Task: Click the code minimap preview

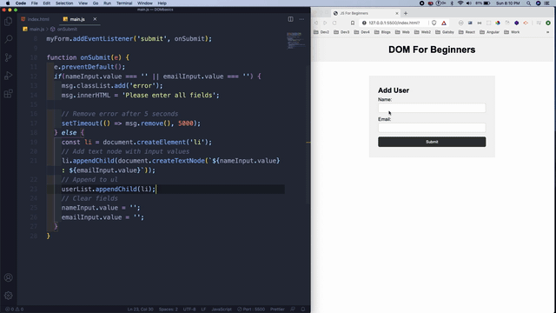Action: click(x=295, y=40)
